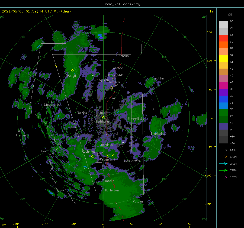Select the bright green swatch in dBZ scale
The image size is (244, 228).
[x=223, y=113]
